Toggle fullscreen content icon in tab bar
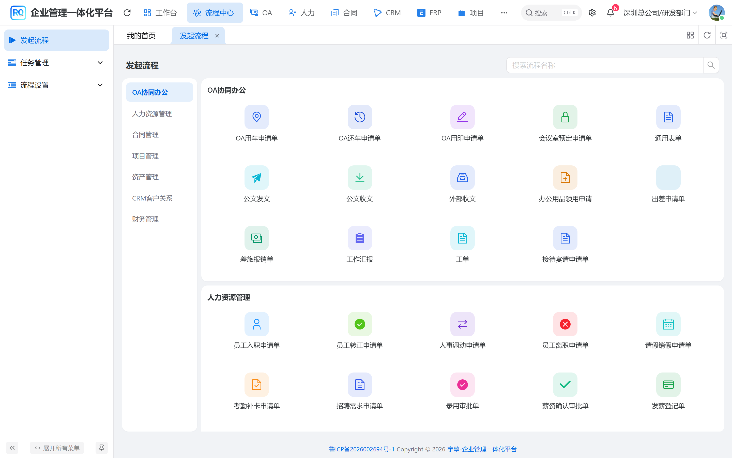Viewport: 732px width, 458px height. (x=724, y=35)
